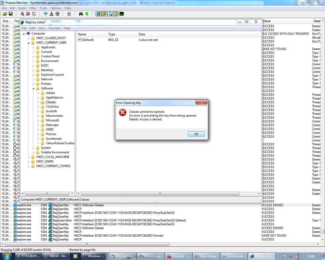The image size is (325, 260).
Task: Toggle Show Process and Thread Activity icon
Action: [116, 14]
